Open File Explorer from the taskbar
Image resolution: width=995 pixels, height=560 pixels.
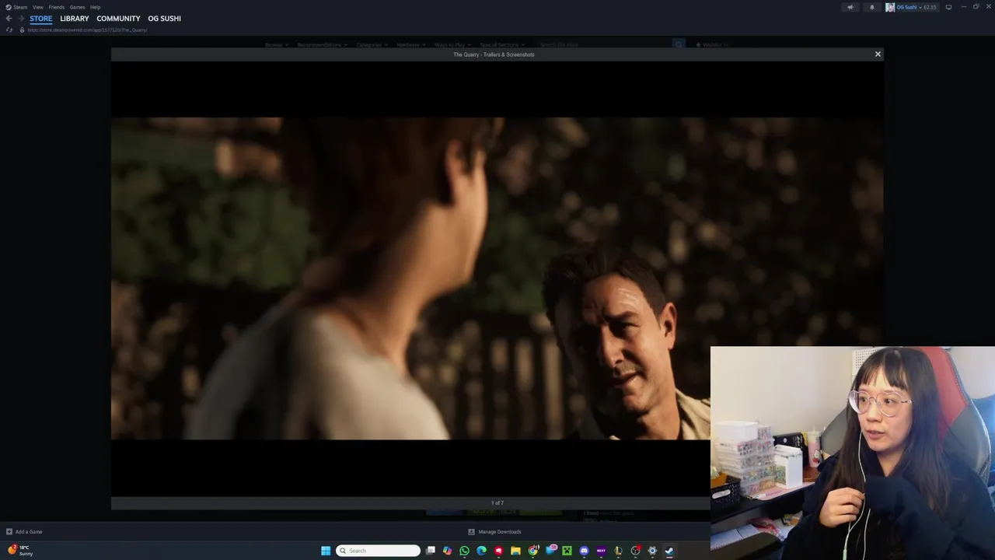tap(515, 551)
